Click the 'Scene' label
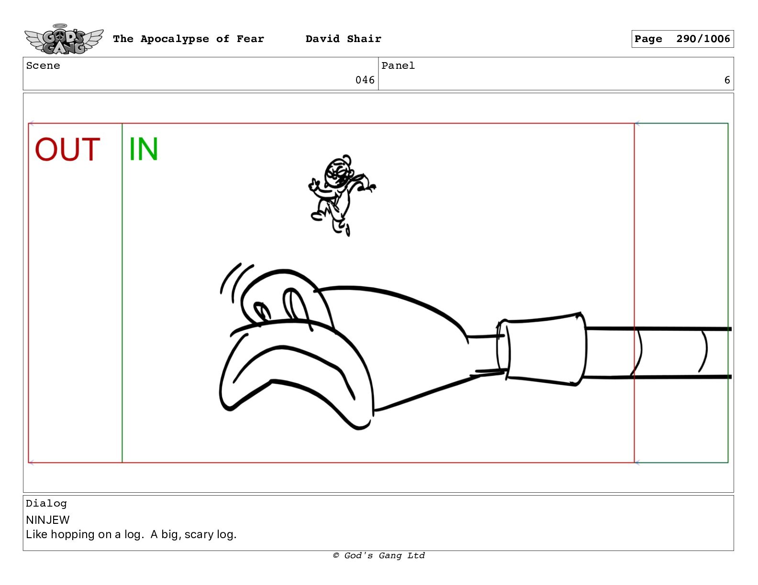The width and height of the screenshot is (758, 585). tap(43, 66)
